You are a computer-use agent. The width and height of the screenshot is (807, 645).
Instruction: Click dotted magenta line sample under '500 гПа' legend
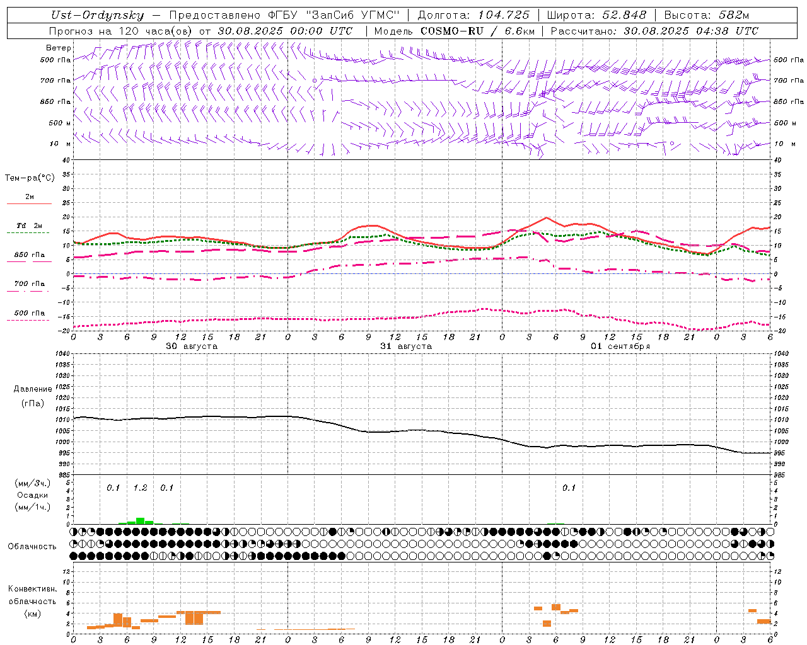(x=28, y=321)
